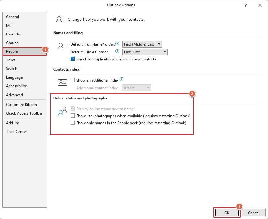Click Cancel to discard changes
This screenshot has width=268, height=219.
point(253,213)
